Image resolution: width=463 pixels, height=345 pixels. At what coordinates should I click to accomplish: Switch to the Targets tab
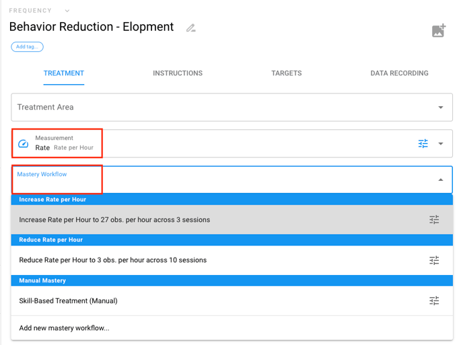(x=287, y=73)
